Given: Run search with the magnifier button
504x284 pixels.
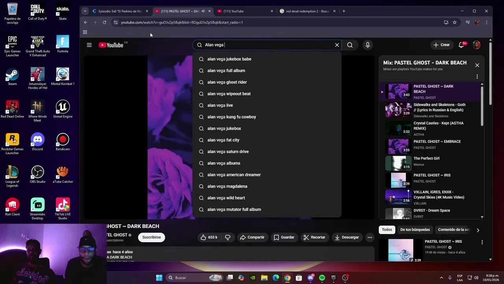Looking at the screenshot, I should click(x=350, y=45).
